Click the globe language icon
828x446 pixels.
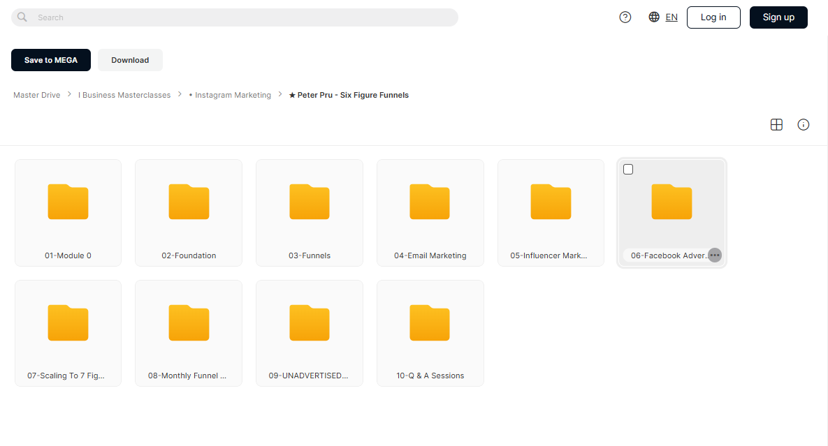tap(654, 17)
